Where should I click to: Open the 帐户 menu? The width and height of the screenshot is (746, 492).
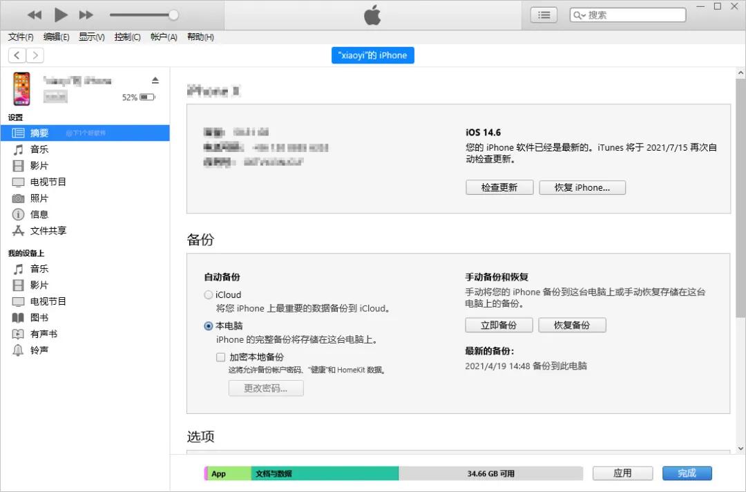(x=163, y=37)
